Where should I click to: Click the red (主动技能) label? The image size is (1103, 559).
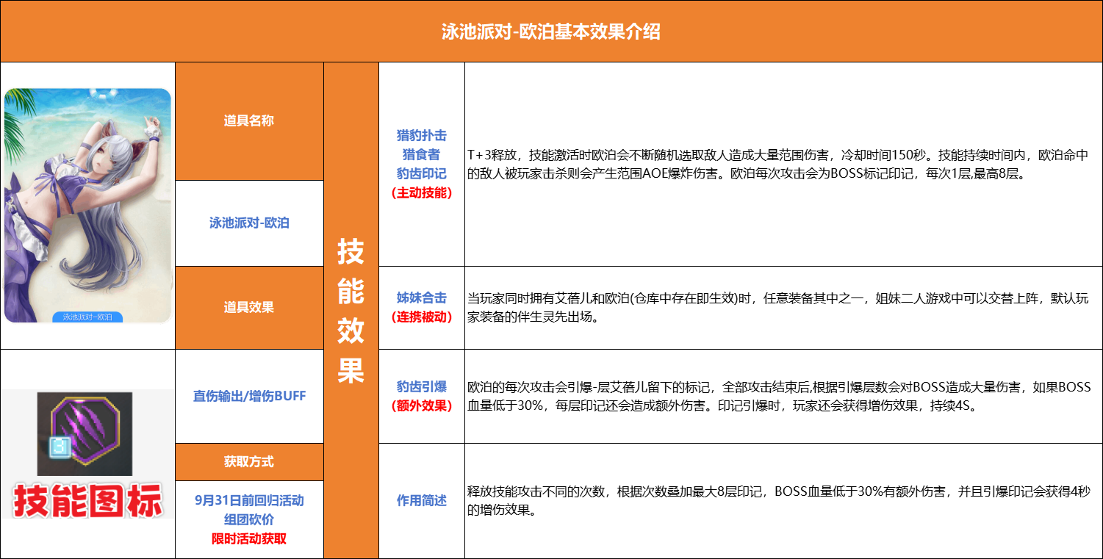coord(422,193)
